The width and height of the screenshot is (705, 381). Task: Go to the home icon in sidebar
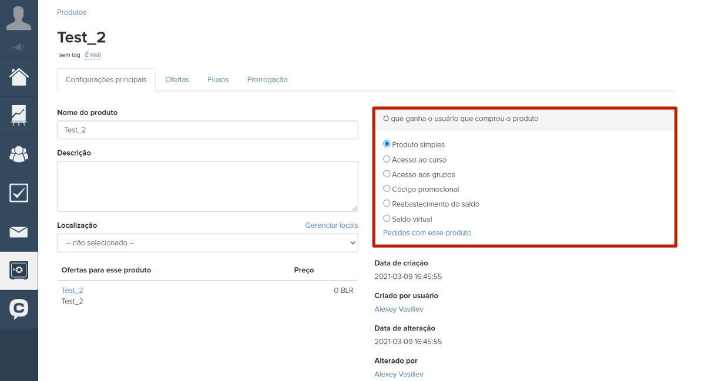coord(19,77)
